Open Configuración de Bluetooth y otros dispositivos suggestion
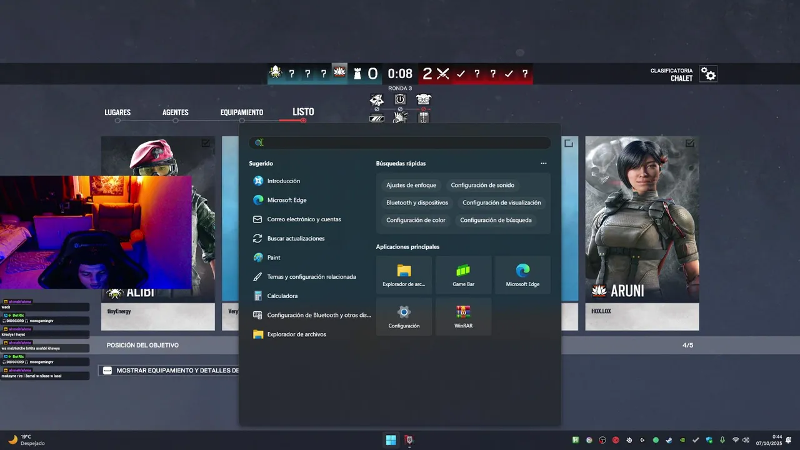The height and width of the screenshot is (450, 800). (312, 315)
